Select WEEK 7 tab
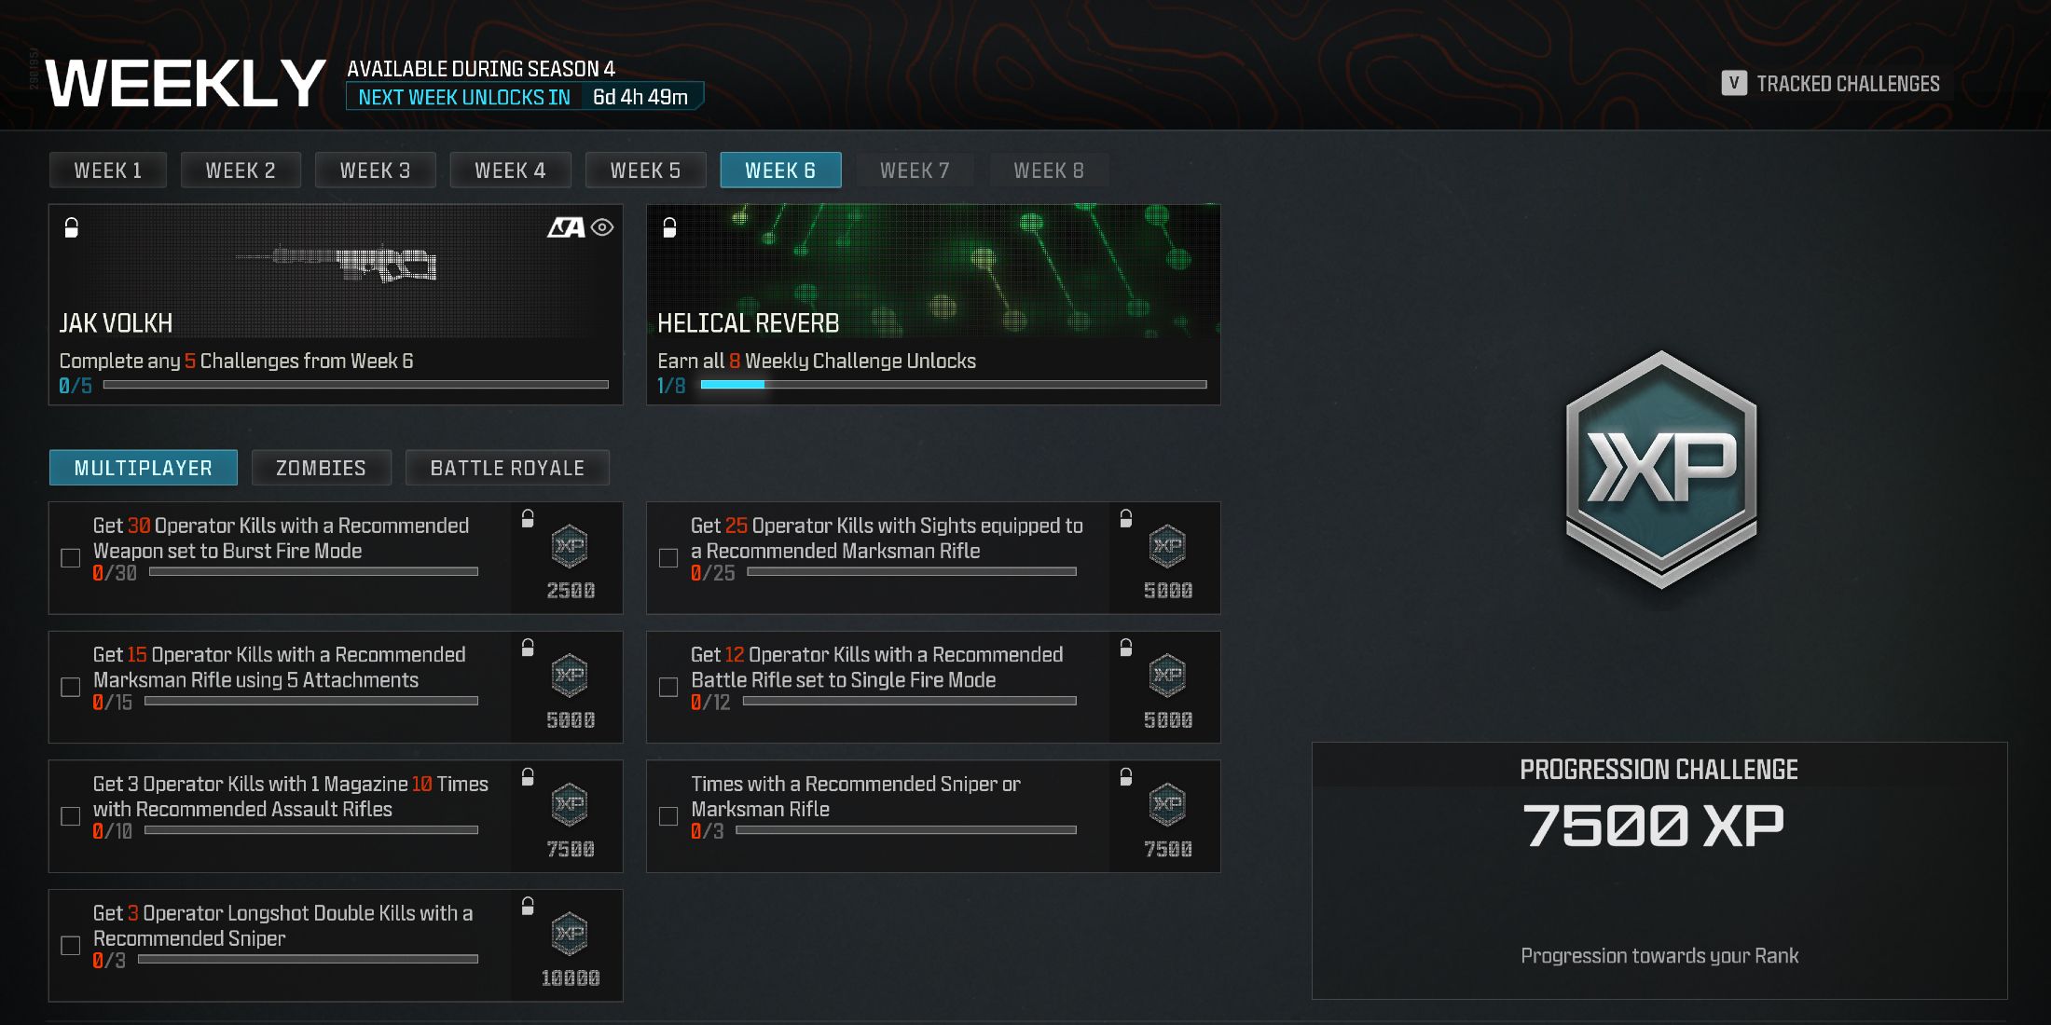The width and height of the screenshot is (2051, 1025). [915, 169]
